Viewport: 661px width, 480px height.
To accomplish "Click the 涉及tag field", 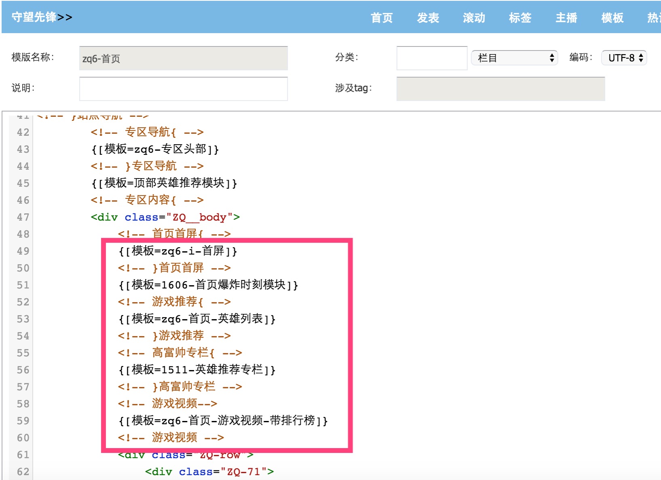I will pos(501,89).
